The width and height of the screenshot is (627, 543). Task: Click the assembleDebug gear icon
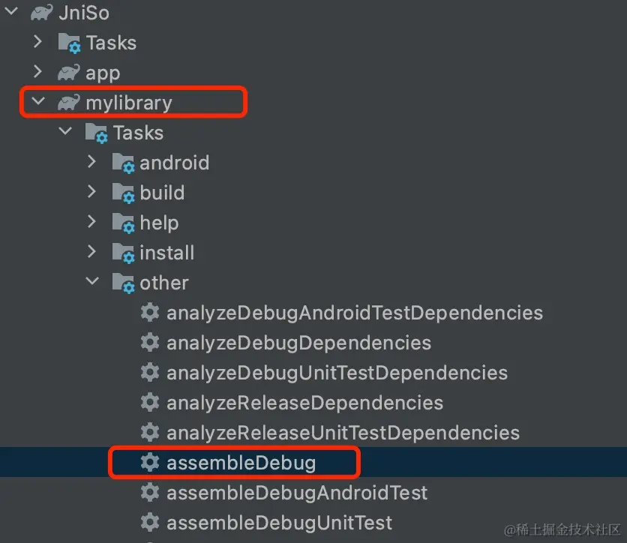[150, 463]
